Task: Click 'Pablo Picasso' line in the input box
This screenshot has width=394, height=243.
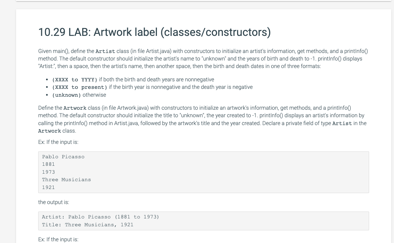Action: [63, 157]
